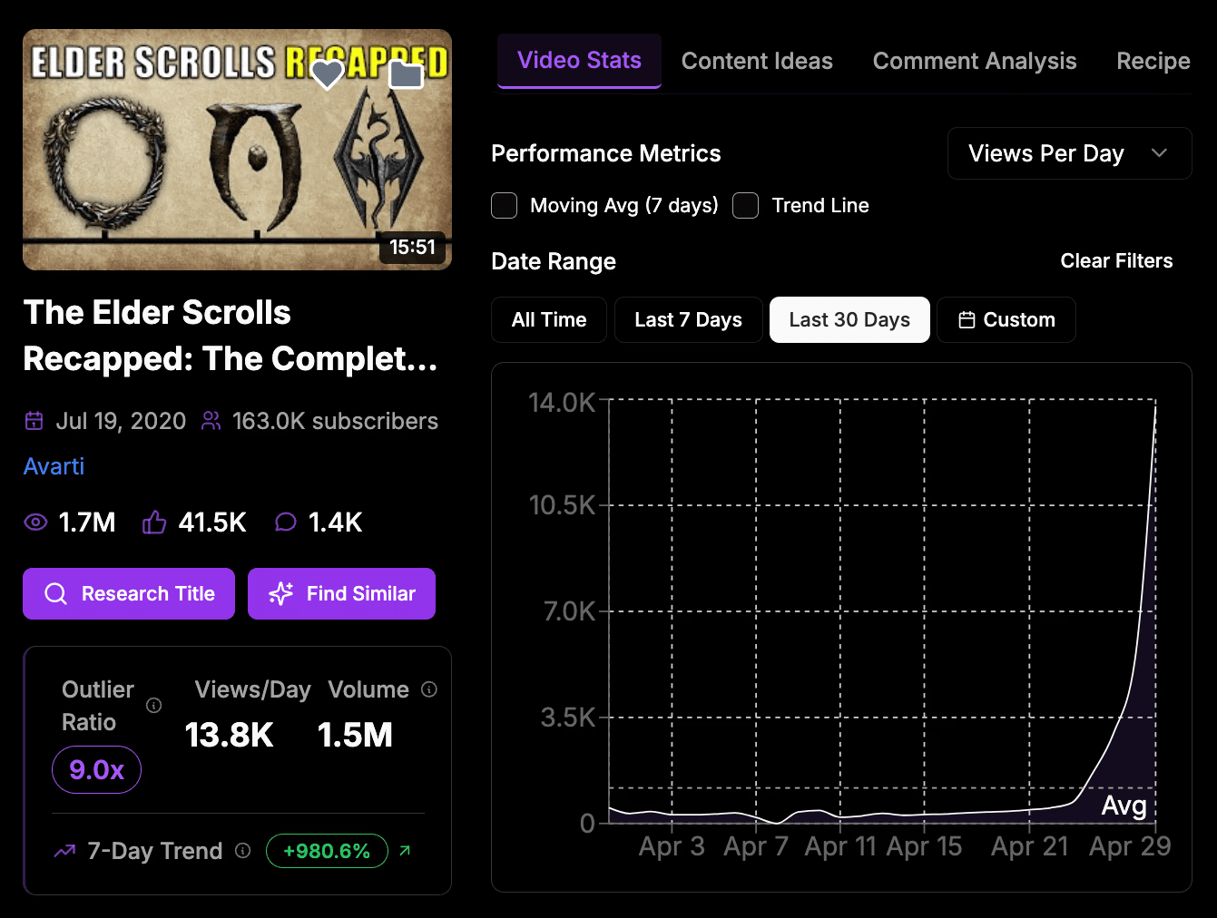Click the 9.0x outlier ratio badge
The width and height of the screenshot is (1217, 918).
[x=96, y=770]
